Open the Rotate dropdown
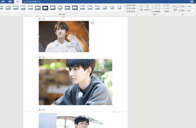The height and width of the screenshot is (128, 196). pos(167,11)
